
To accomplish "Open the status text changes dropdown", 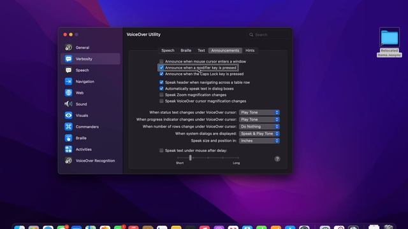I will coord(259,113).
